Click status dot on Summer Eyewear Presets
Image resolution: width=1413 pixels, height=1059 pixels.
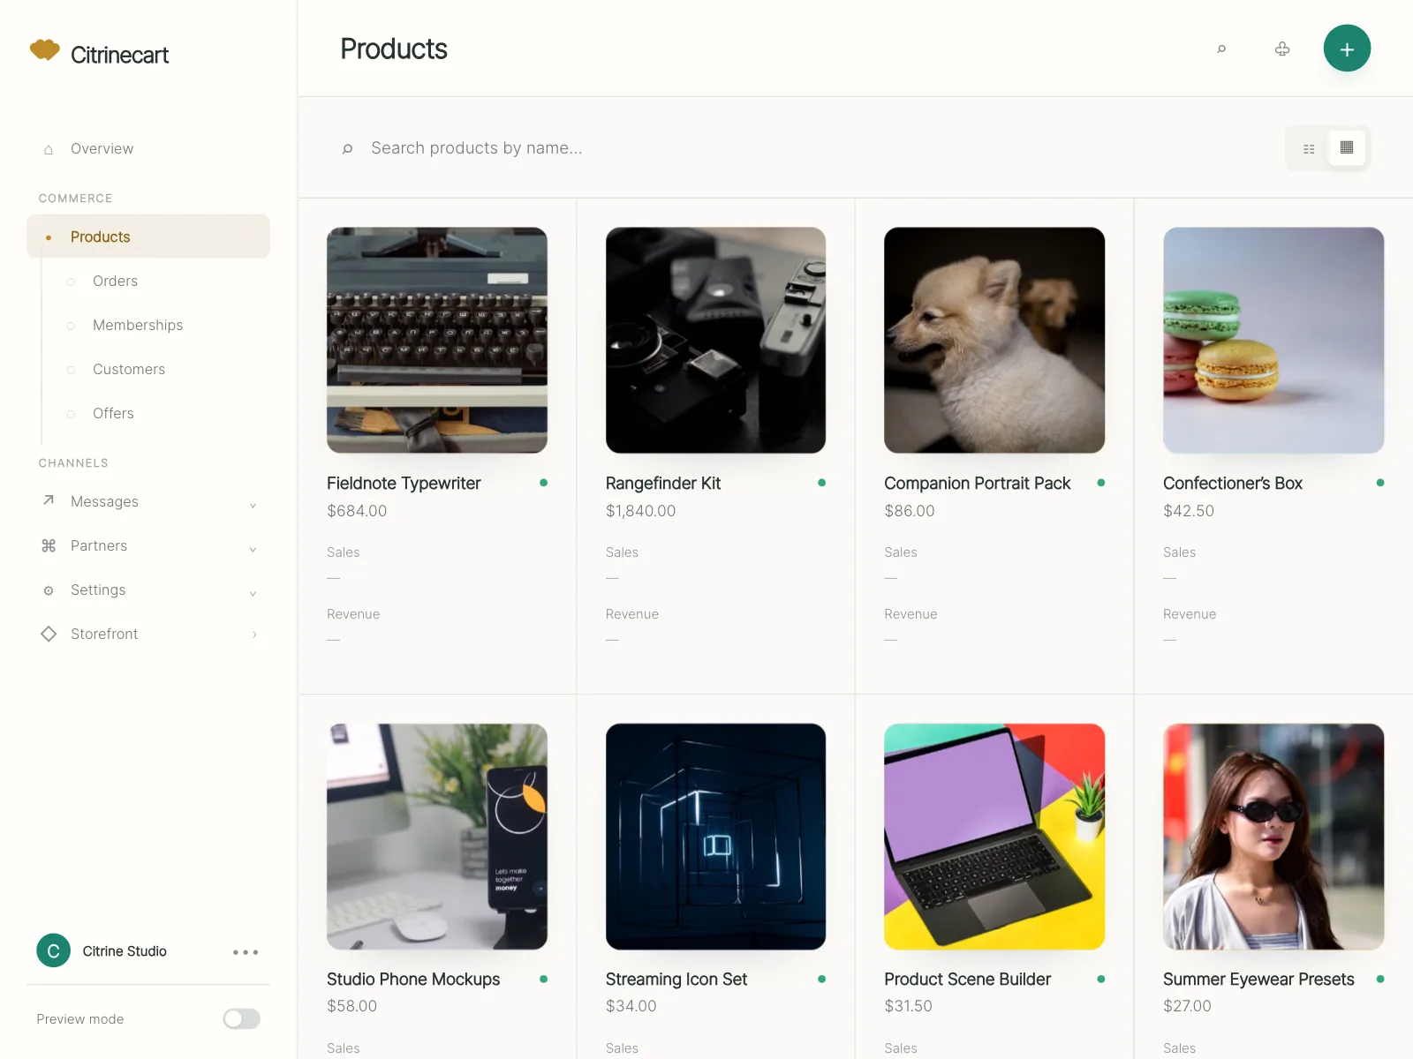[x=1380, y=979]
